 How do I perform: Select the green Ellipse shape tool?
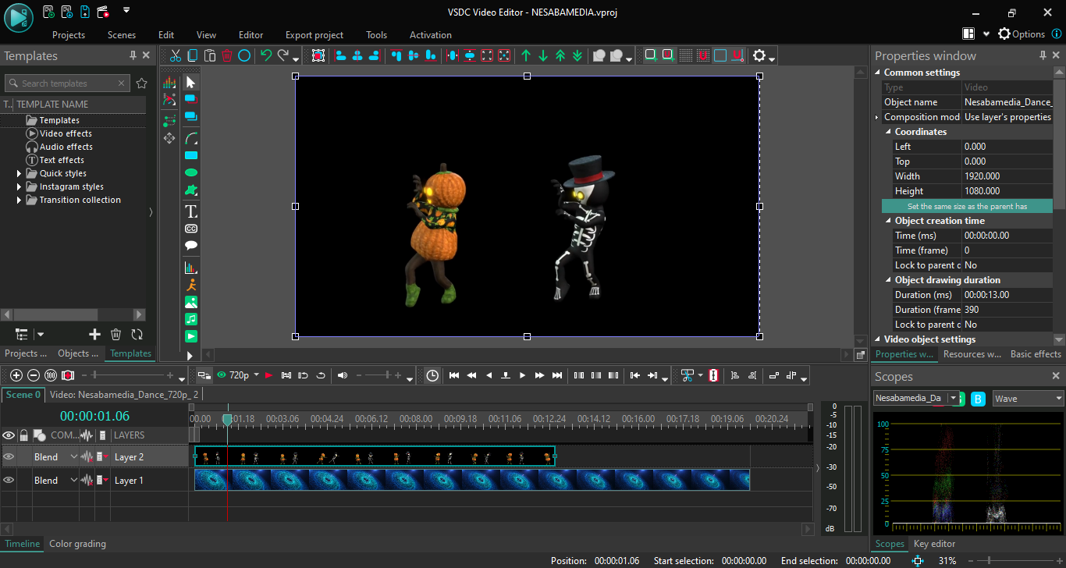[190, 172]
